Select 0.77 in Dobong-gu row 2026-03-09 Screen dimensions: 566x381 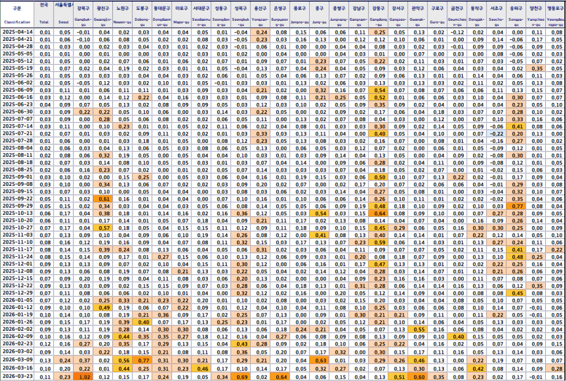pos(142,360)
